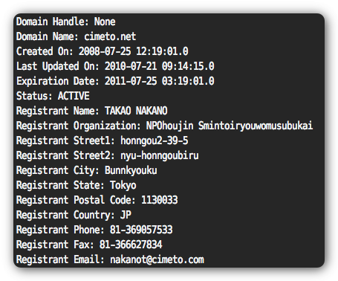Click the Registrant Organization label
The height and width of the screenshot is (281, 338).
[79, 126]
